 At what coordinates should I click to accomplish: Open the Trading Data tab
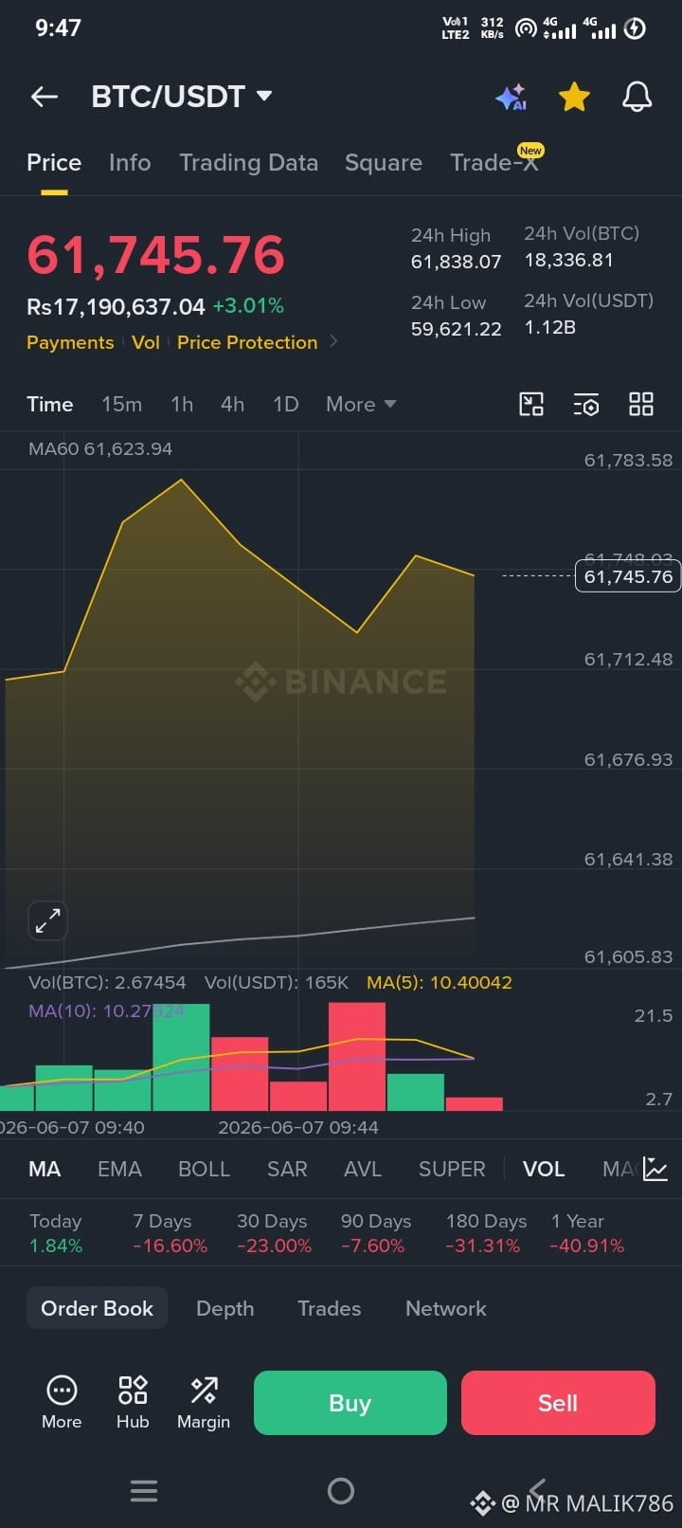248,163
